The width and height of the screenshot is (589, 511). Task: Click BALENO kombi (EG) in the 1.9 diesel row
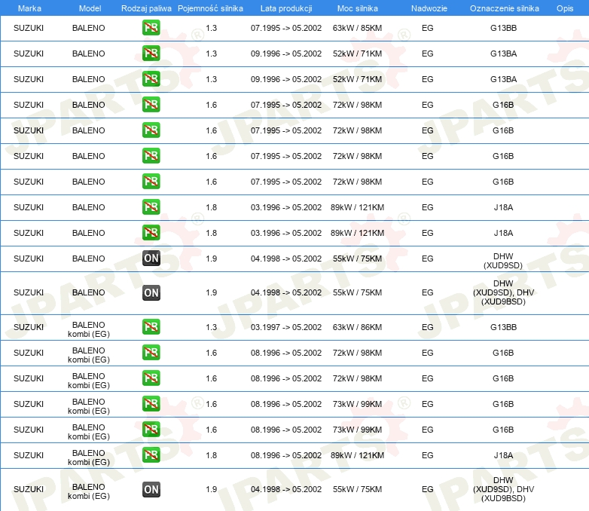tap(89, 491)
